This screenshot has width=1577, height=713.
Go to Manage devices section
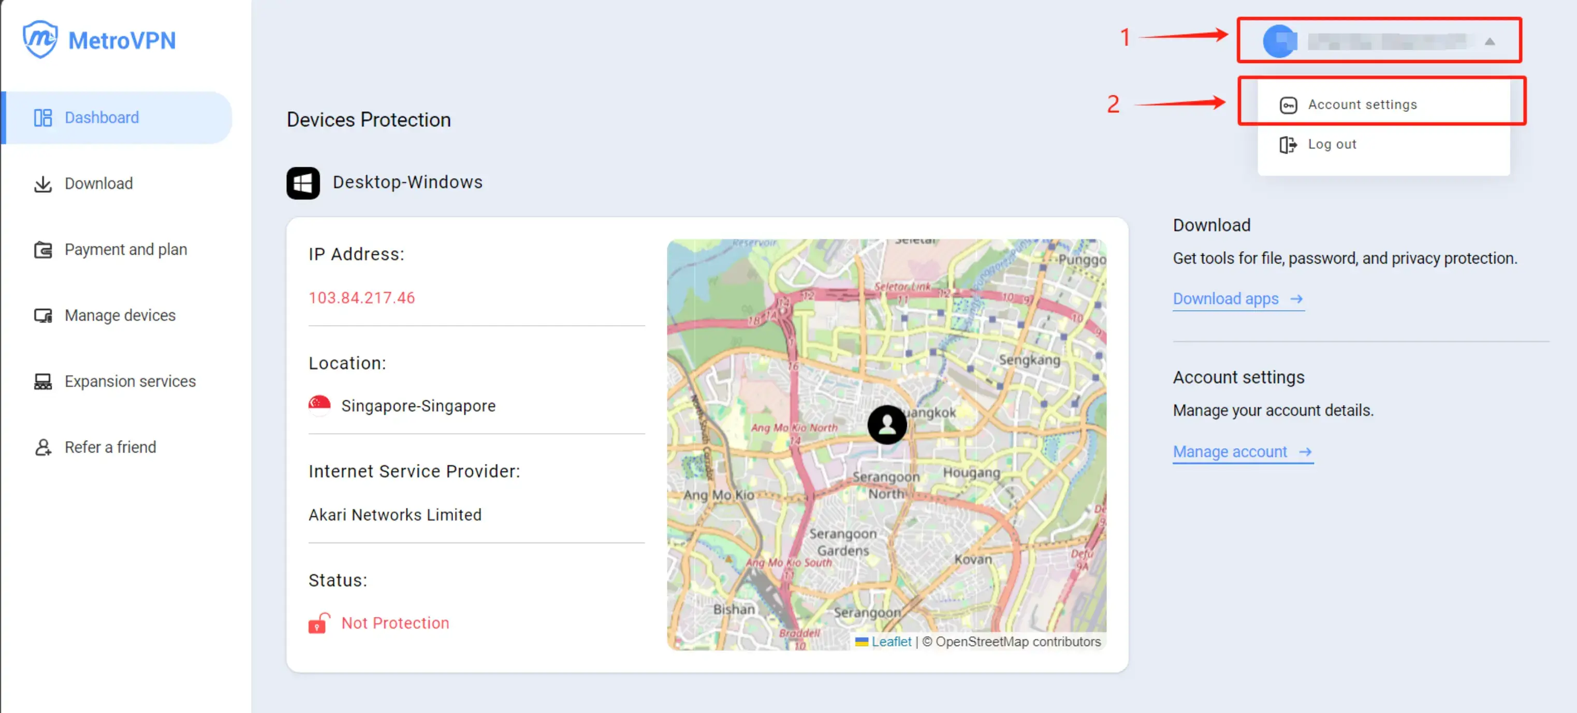(x=120, y=316)
